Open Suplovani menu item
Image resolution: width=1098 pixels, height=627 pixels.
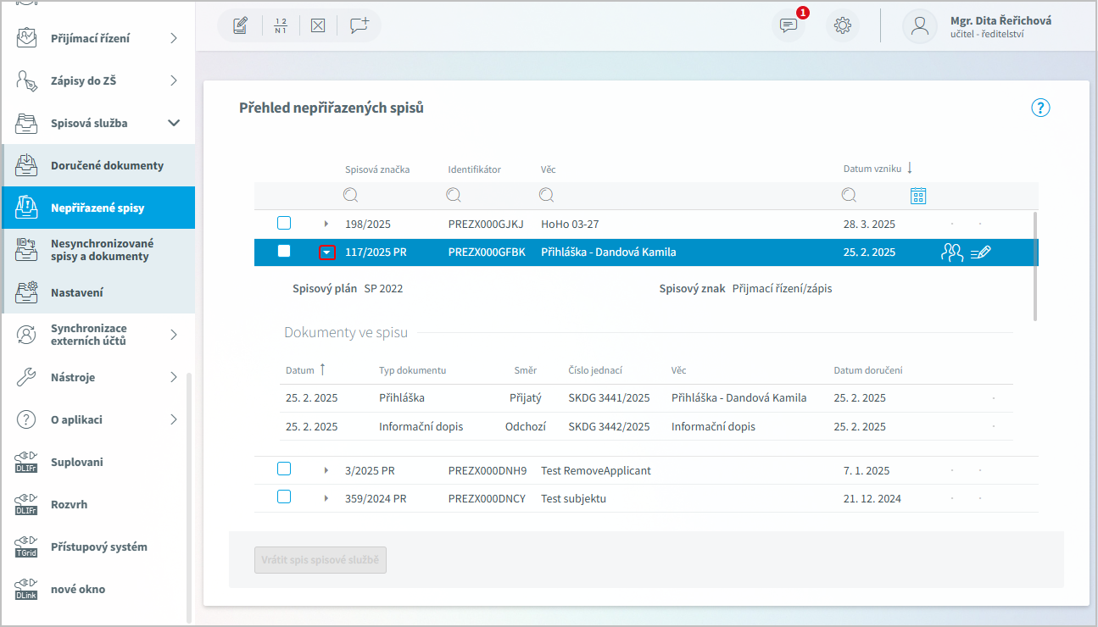[x=98, y=462]
